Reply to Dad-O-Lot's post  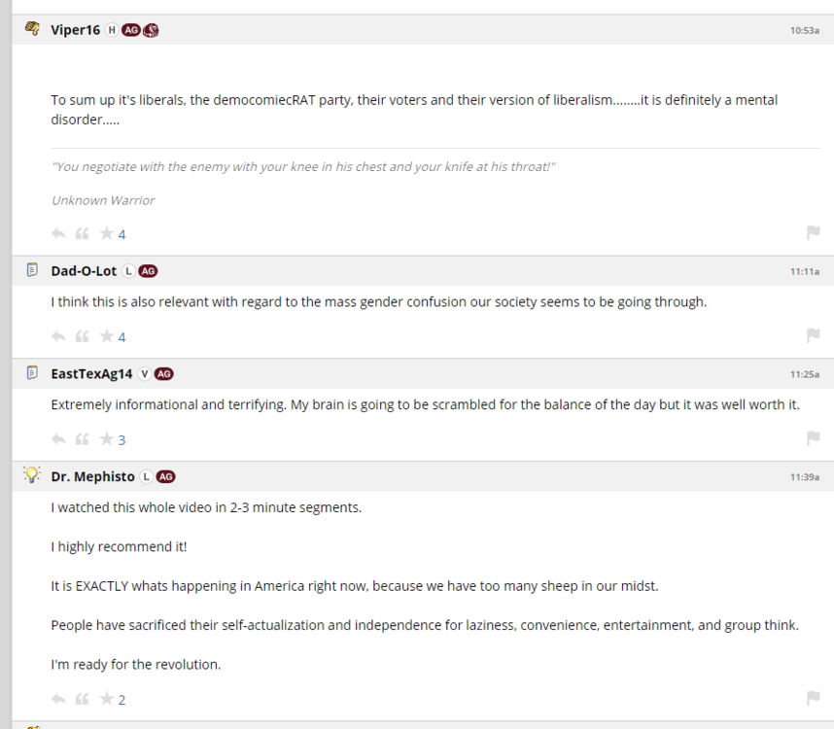coord(58,336)
